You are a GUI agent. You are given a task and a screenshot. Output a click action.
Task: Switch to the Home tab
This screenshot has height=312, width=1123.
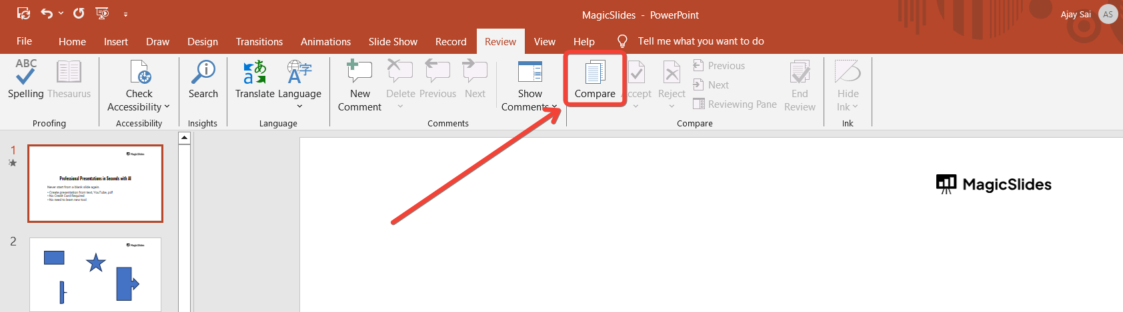pyautogui.click(x=72, y=41)
